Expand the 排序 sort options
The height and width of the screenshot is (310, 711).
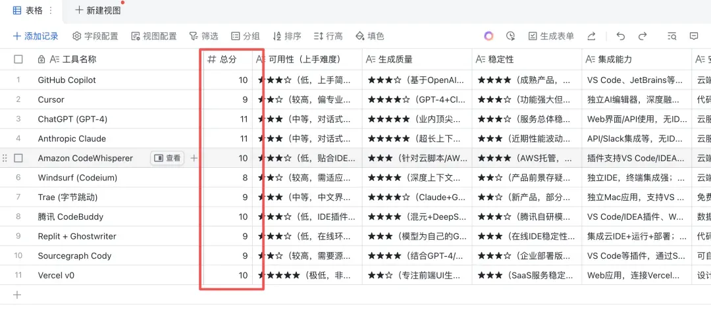(x=287, y=36)
